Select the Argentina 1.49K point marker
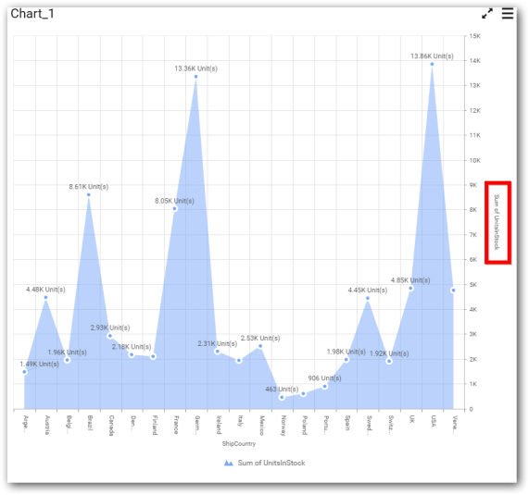Viewport: 529px width, 495px height. [24, 372]
